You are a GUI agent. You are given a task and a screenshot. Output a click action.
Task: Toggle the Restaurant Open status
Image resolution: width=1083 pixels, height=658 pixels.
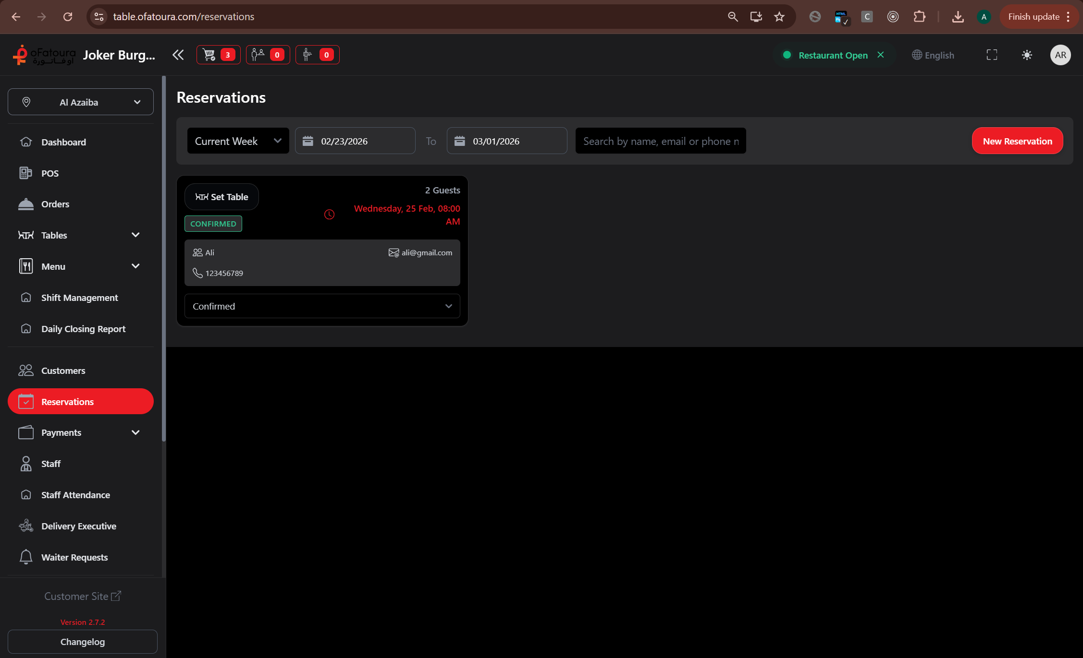coord(833,55)
